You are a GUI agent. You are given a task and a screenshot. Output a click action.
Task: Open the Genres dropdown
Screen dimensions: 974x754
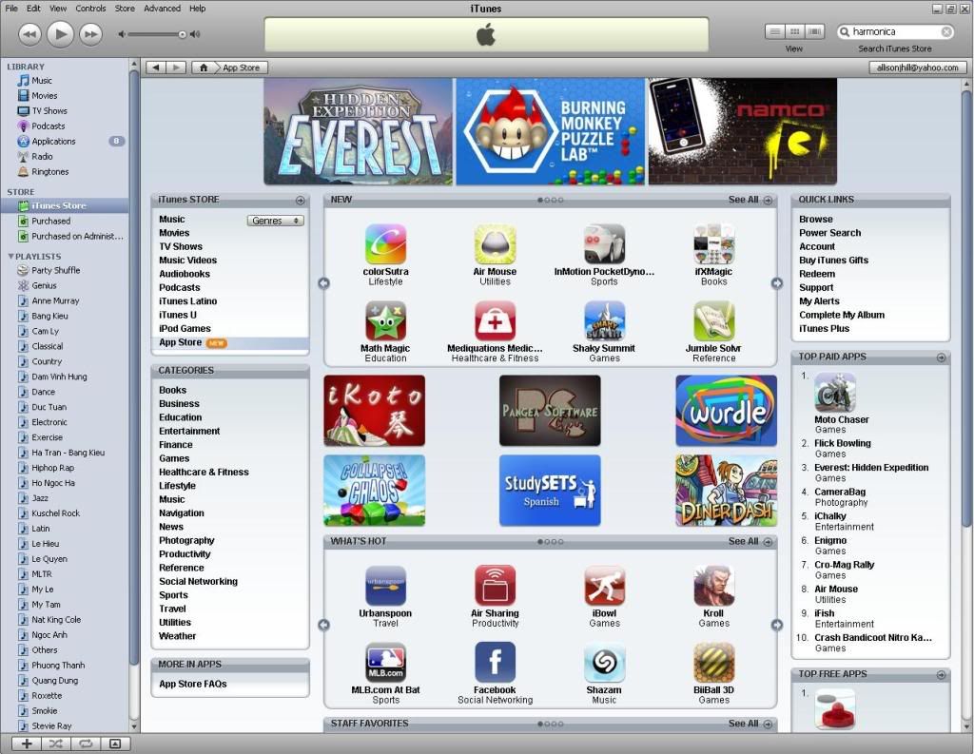pyautogui.click(x=275, y=221)
